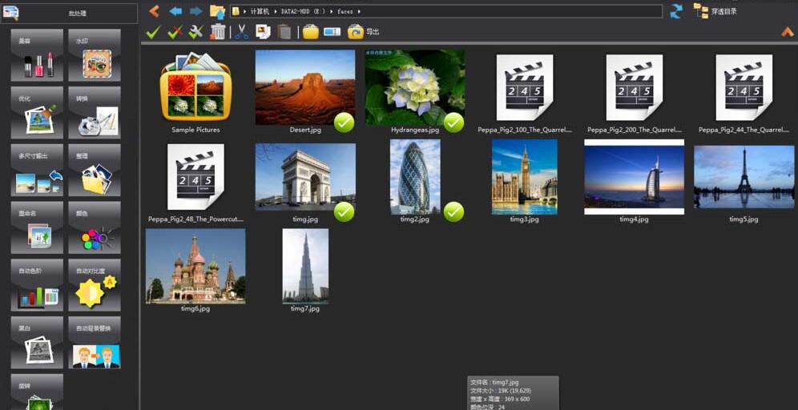Click the trash can delete icon
798x410 pixels.
pyautogui.click(x=218, y=32)
